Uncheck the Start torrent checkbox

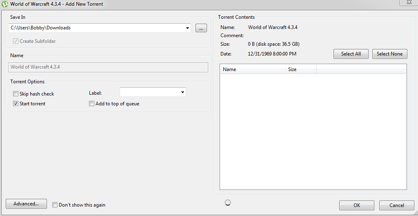pos(16,104)
